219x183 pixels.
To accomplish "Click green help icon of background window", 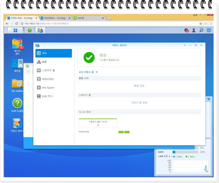I will (x=28, y=66).
